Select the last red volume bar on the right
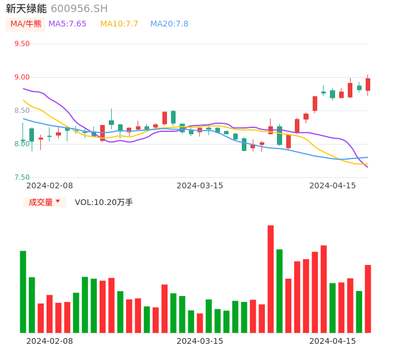Viewport: 395px width, 349px height. click(x=368, y=299)
